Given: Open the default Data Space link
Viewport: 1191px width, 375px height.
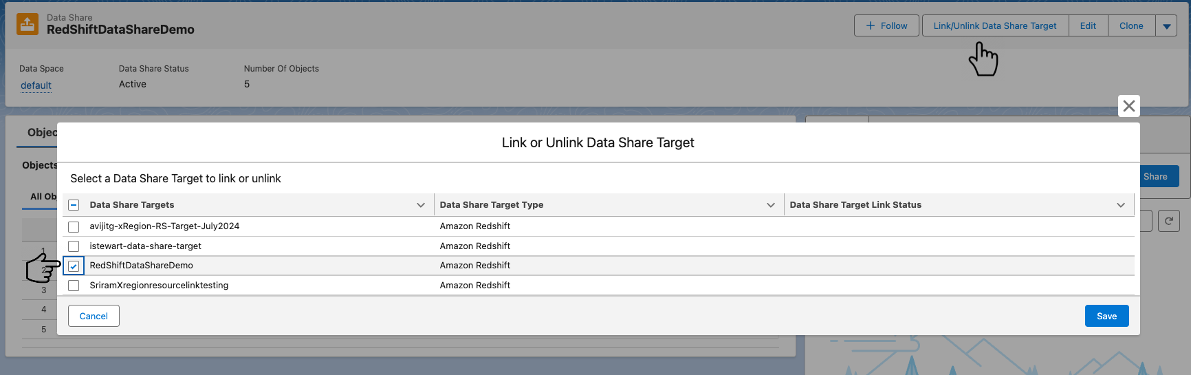Looking at the screenshot, I should (x=36, y=85).
